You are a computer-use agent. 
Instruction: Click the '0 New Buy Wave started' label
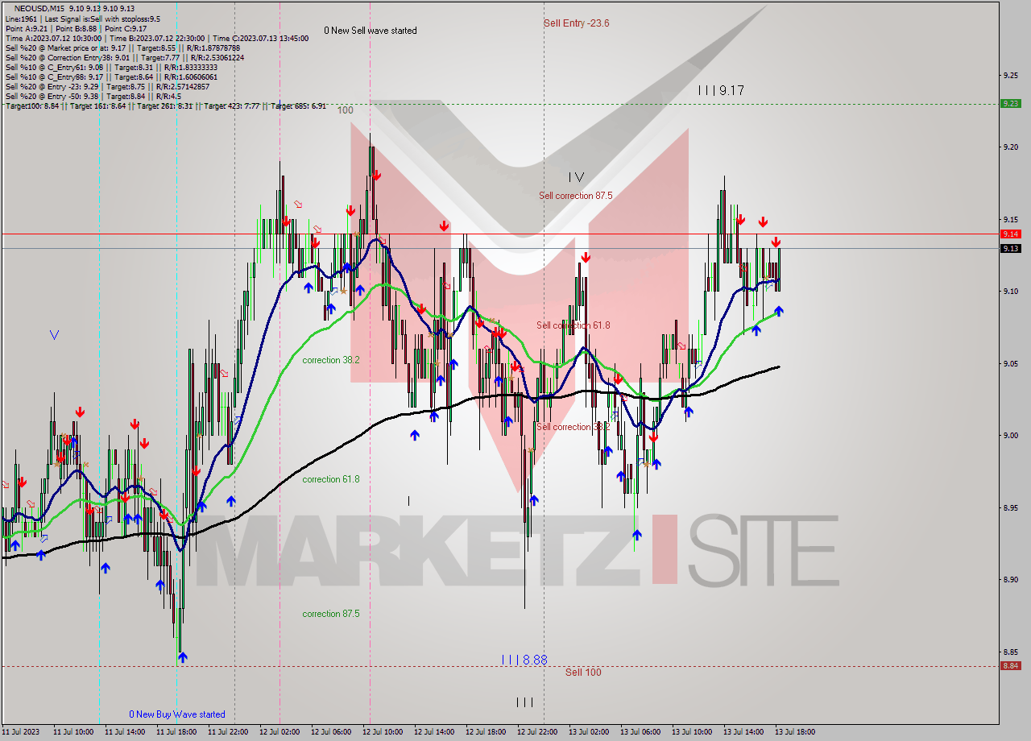[177, 714]
